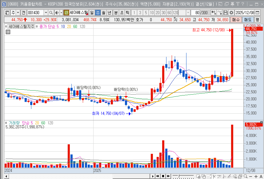Select the crosshair pointer tool icon
The height and width of the screenshot is (179, 264).
click(x=214, y=176)
